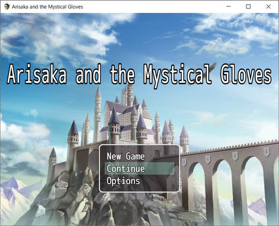Screen dimensions: 279x226
Task: Click the word Gloves in the large title logo
Action: coord(246,74)
